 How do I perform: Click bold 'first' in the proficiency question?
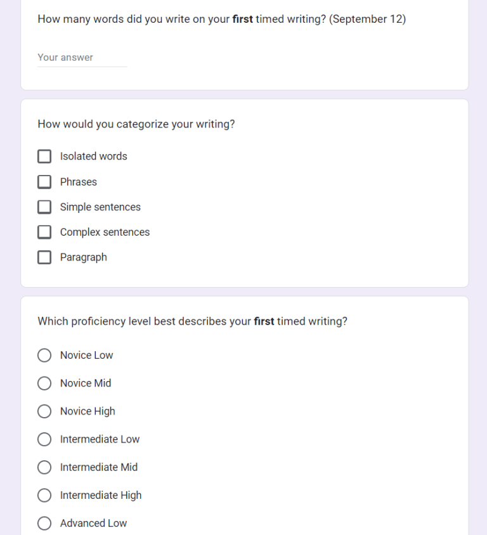tap(264, 321)
